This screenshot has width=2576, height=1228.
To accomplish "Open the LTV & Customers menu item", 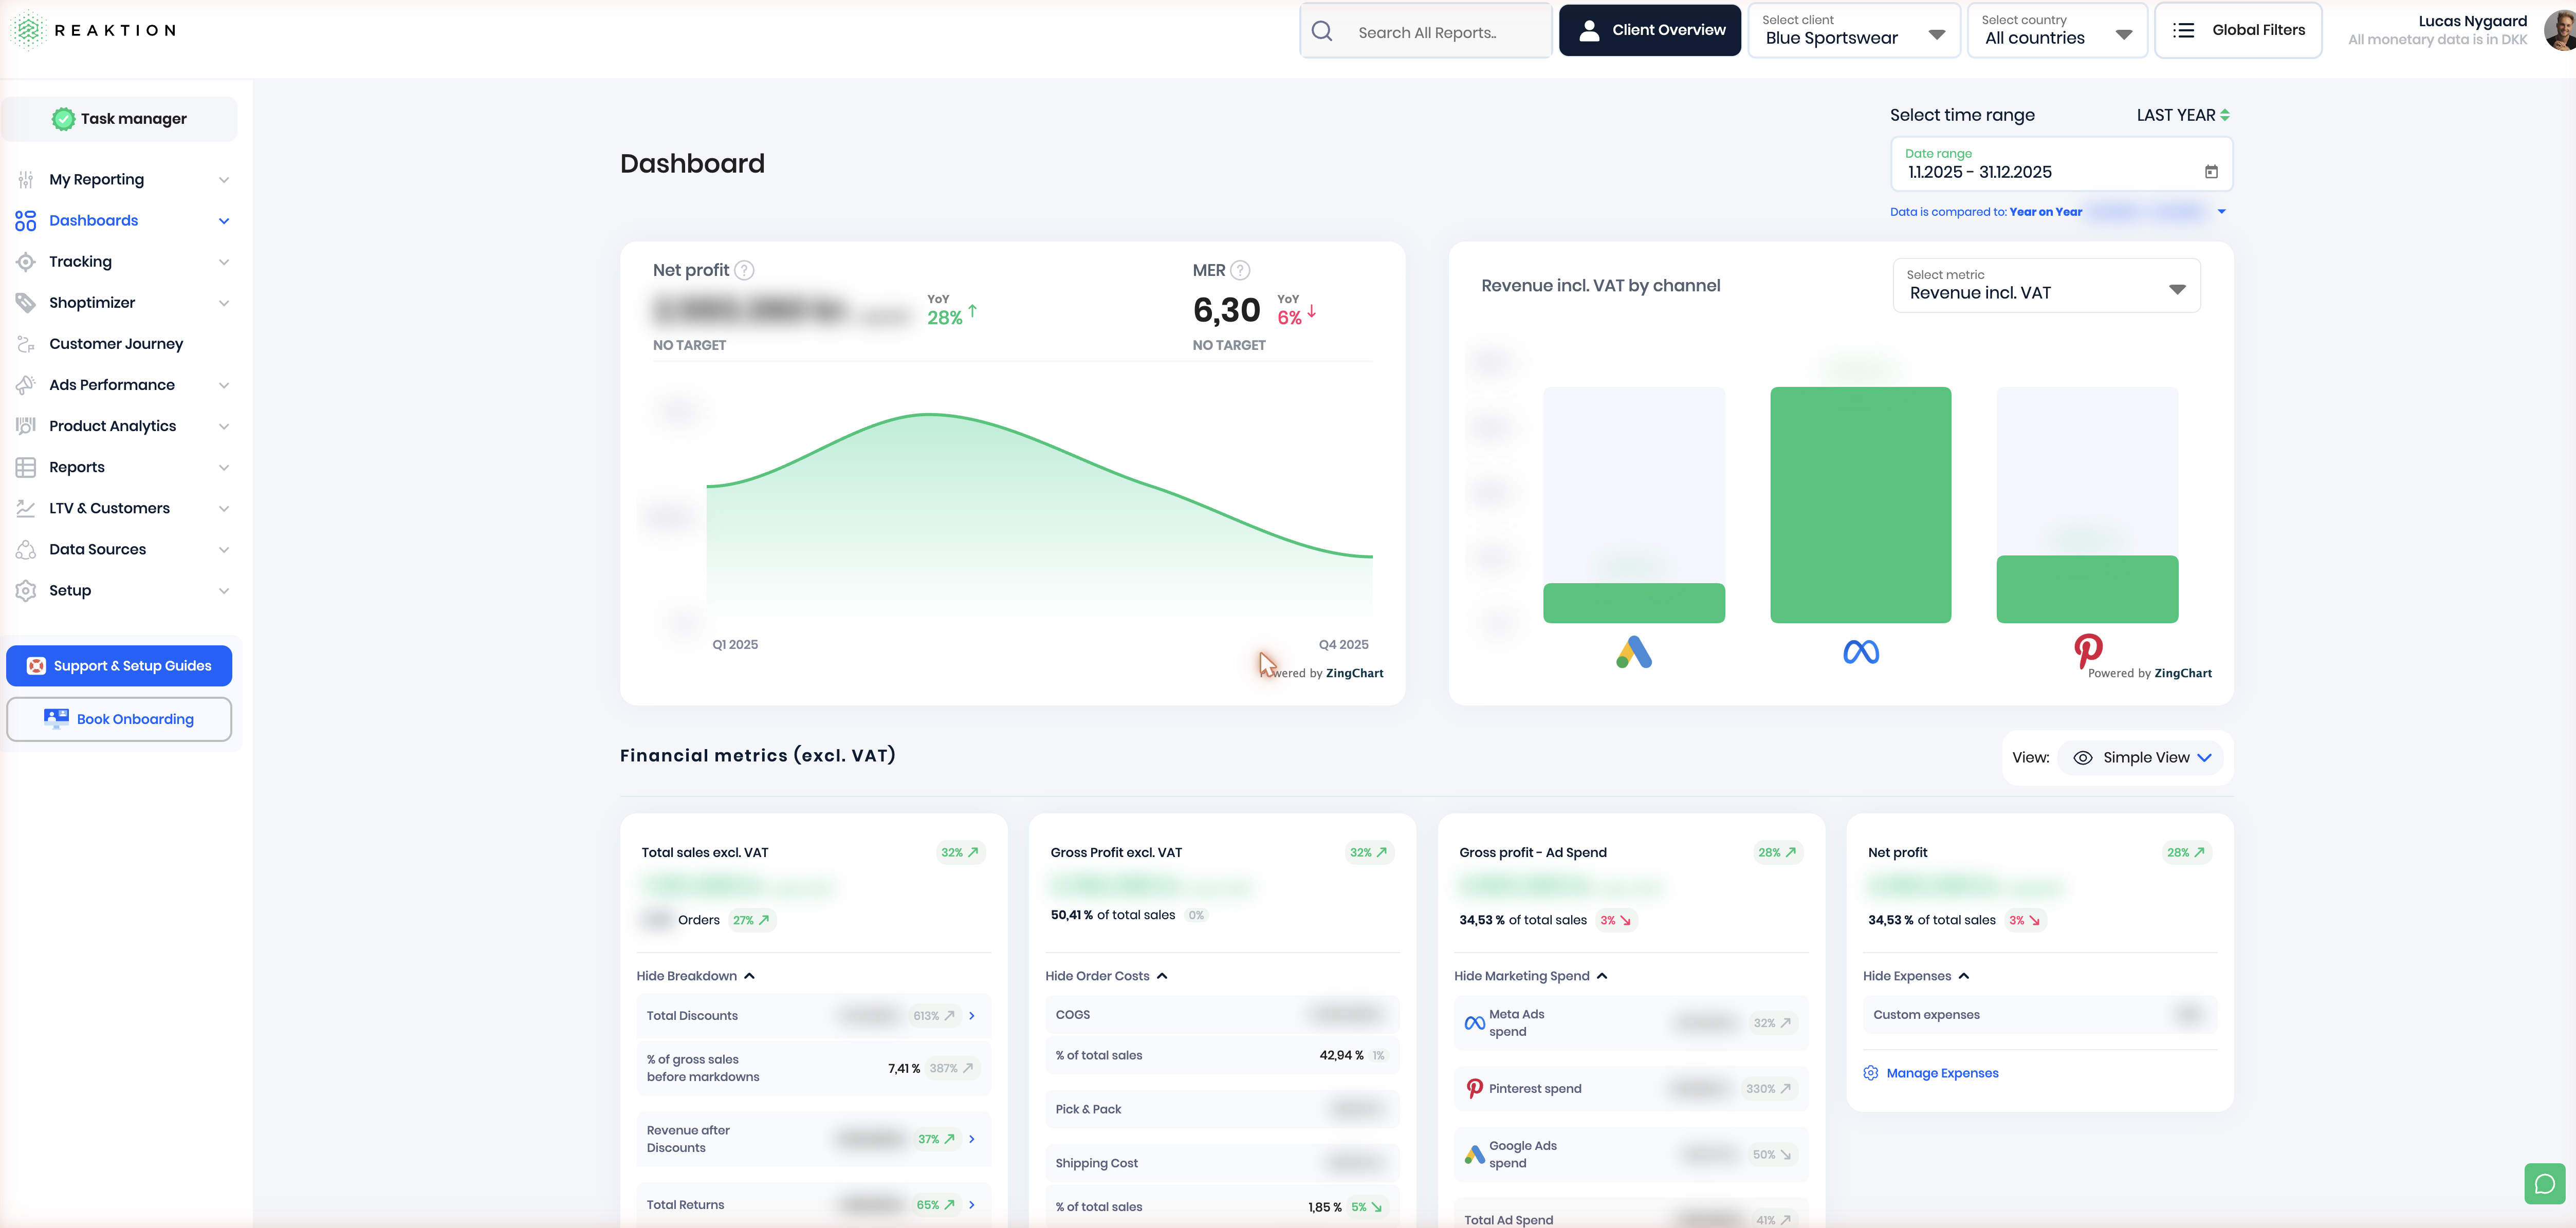I will point(122,508).
